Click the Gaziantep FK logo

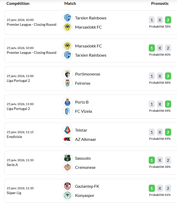click(x=67, y=186)
